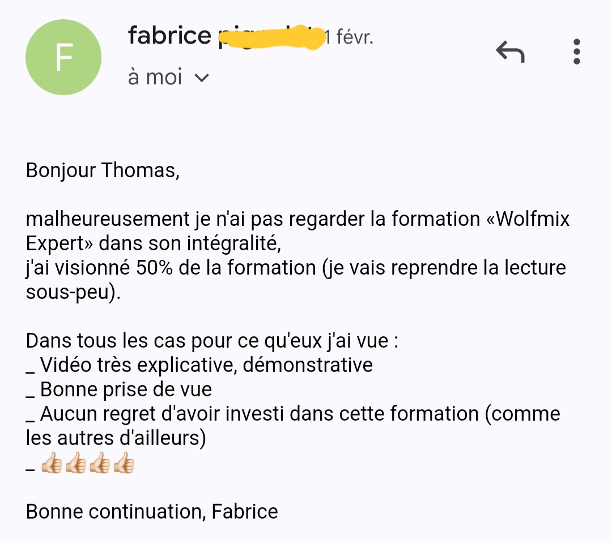Tap the green "F" sender avatar

pyautogui.click(x=63, y=58)
